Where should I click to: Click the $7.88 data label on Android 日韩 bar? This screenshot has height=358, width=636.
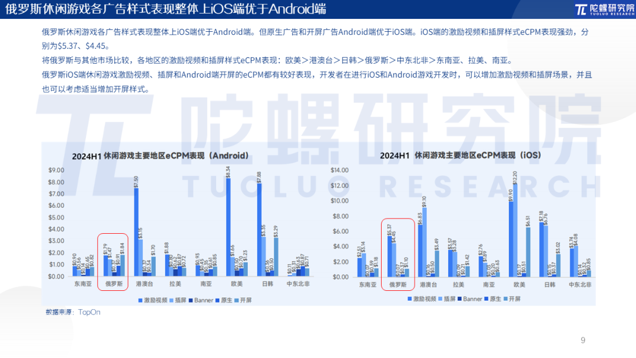(259, 177)
